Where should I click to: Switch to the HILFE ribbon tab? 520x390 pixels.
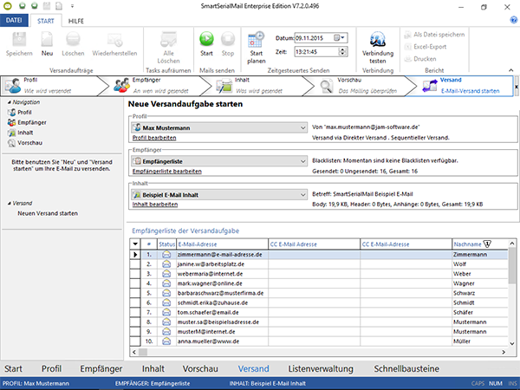(x=76, y=20)
